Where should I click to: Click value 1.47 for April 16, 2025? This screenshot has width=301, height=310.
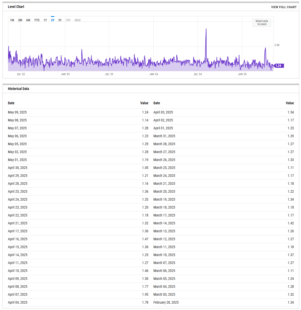[145, 239]
